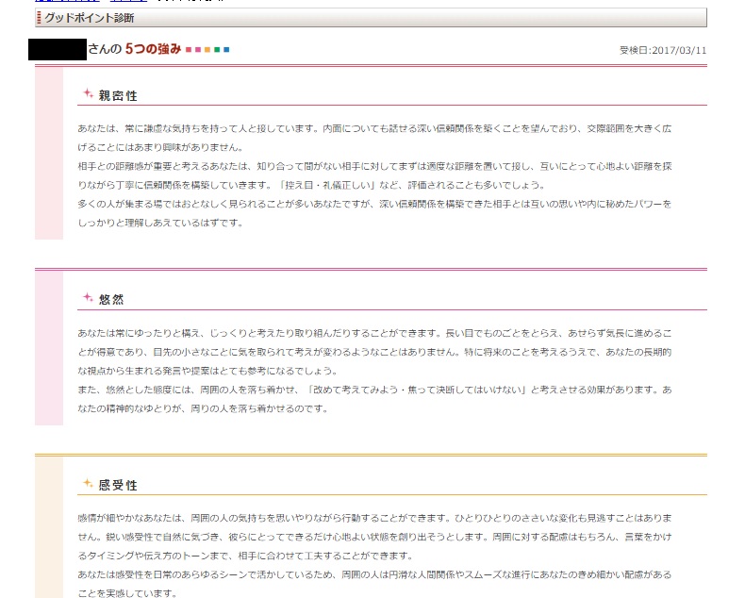Click the line starting 多くの人が集まる場では
The image size is (745, 598).
click(x=374, y=204)
